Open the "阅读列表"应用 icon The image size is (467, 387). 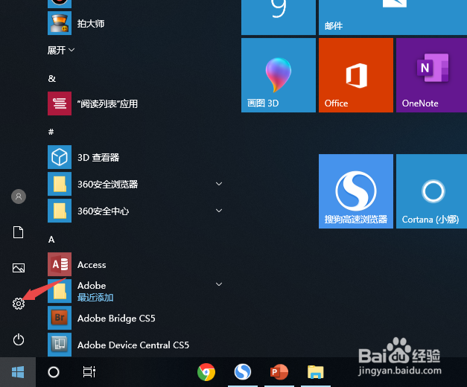60,103
